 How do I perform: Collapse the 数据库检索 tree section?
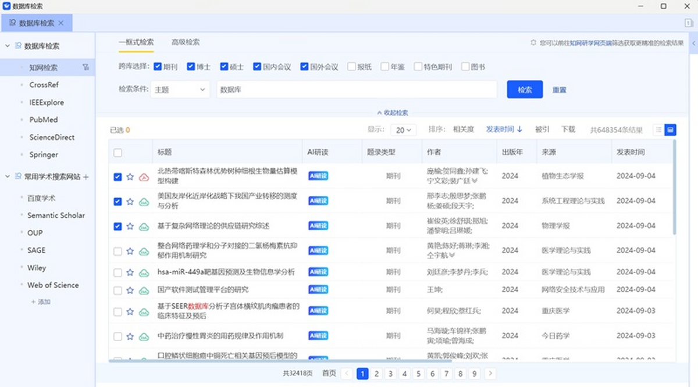click(8, 46)
